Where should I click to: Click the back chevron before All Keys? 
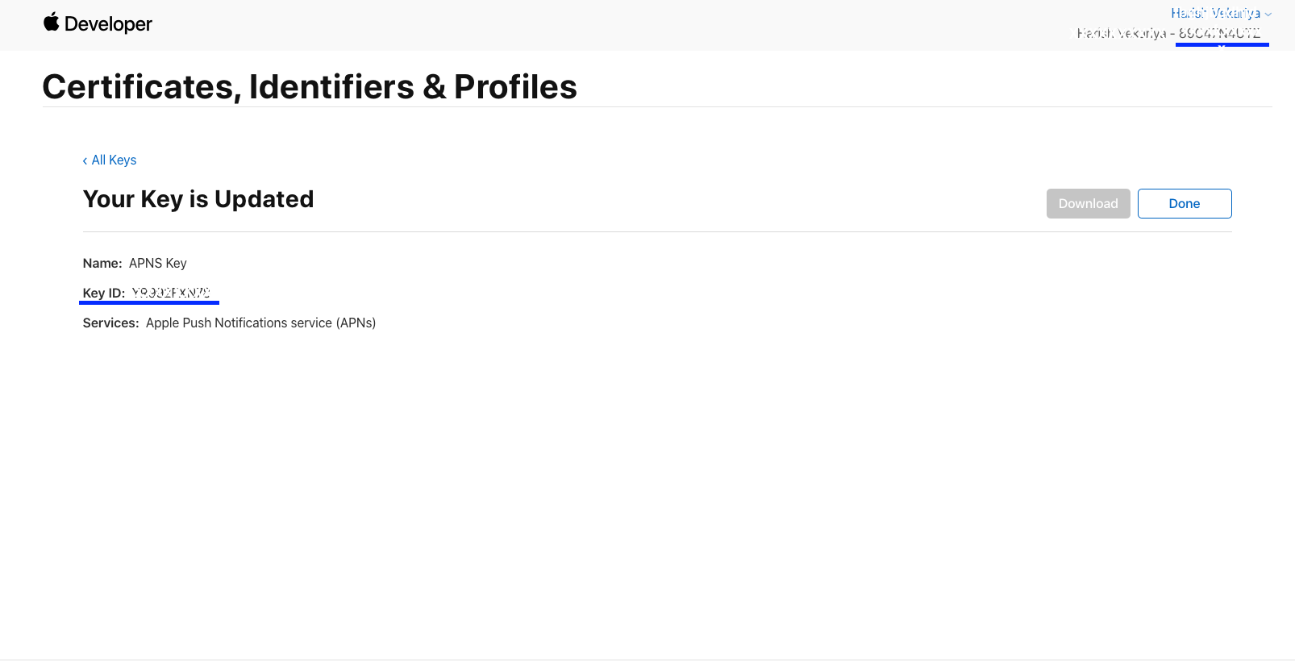pyautogui.click(x=85, y=161)
